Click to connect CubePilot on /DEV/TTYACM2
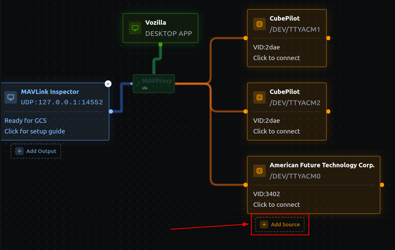The height and width of the screenshot is (250, 395). (x=276, y=131)
